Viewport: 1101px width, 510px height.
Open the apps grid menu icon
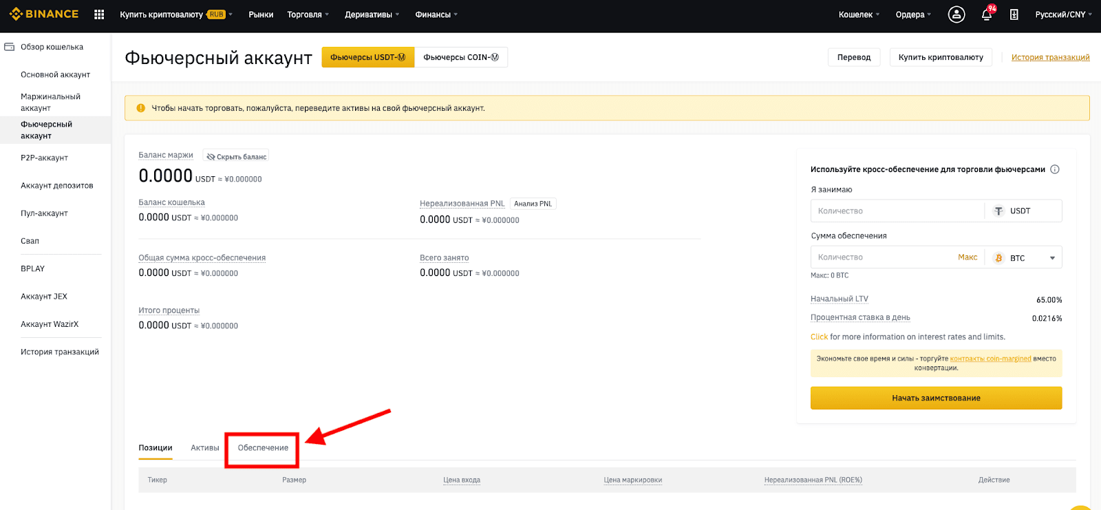point(99,14)
